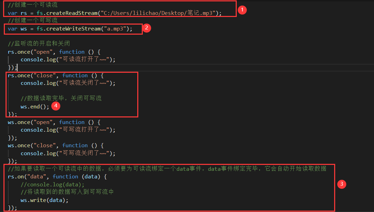Click the comment //监听流的开启和关闭
Viewport: 374px width, 212px height.
click(x=39, y=43)
